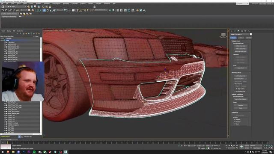
Task: Select the Select and Link tool
Action: (10, 10)
